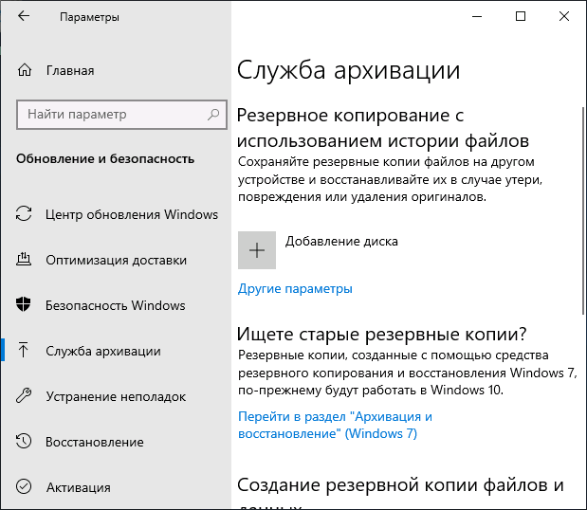
Task: Select the Оптимизация доставки icon
Action: point(24,260)
